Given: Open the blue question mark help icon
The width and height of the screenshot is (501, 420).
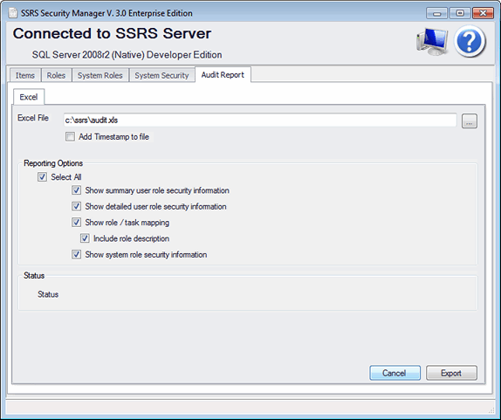Looking at the screenshot, I should [470, 41].
